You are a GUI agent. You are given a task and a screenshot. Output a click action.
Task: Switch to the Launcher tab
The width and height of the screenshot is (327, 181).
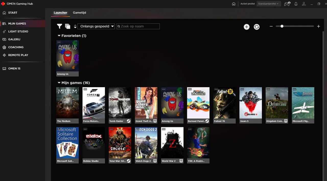click(x=61, y=12)
